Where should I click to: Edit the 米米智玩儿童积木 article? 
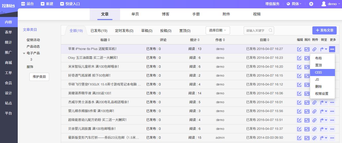[x=299, y=67]
